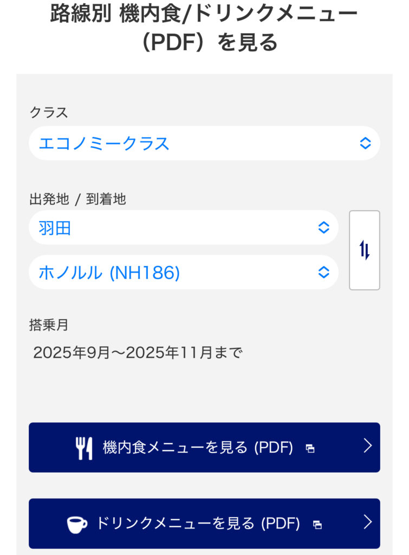Screen dimensions: 409x555
Task: Click external window icon on drink menu button
Action: [x=317, y=524]
